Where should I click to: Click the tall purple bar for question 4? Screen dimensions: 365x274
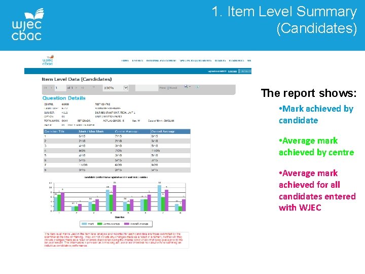click(x=115, y=198)
